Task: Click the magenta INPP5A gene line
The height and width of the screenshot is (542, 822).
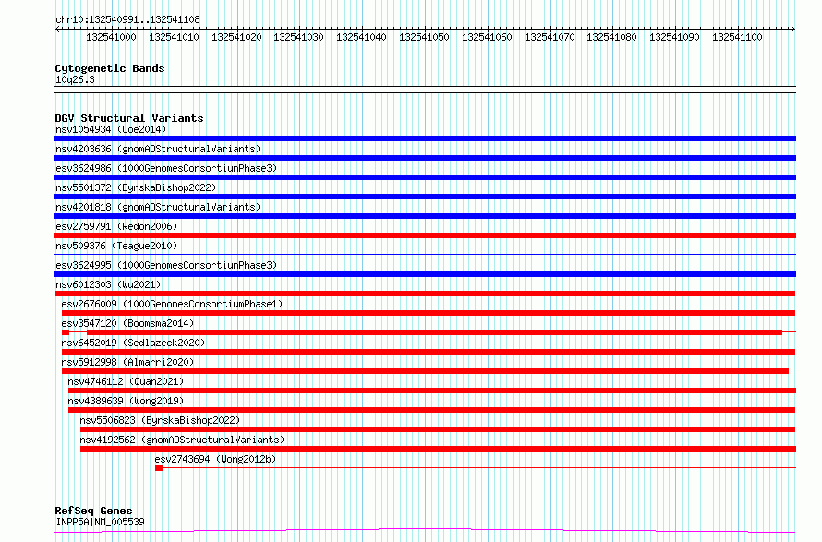Action: click(425, 531)
